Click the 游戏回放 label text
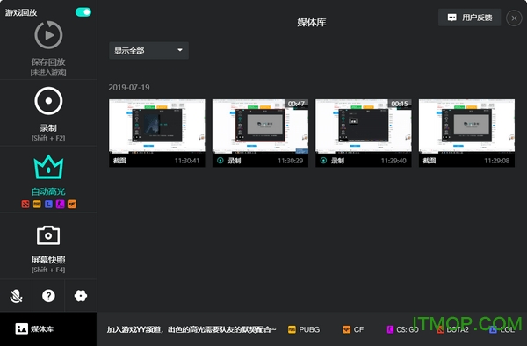Screen dimensions: 527x346 pos(21,13)
